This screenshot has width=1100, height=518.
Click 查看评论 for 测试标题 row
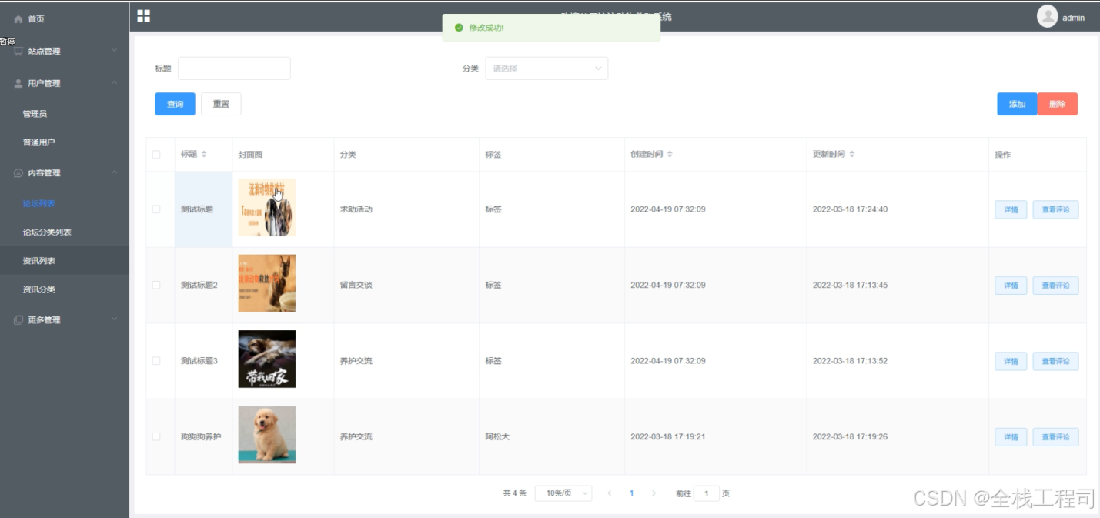(1055, 209)
